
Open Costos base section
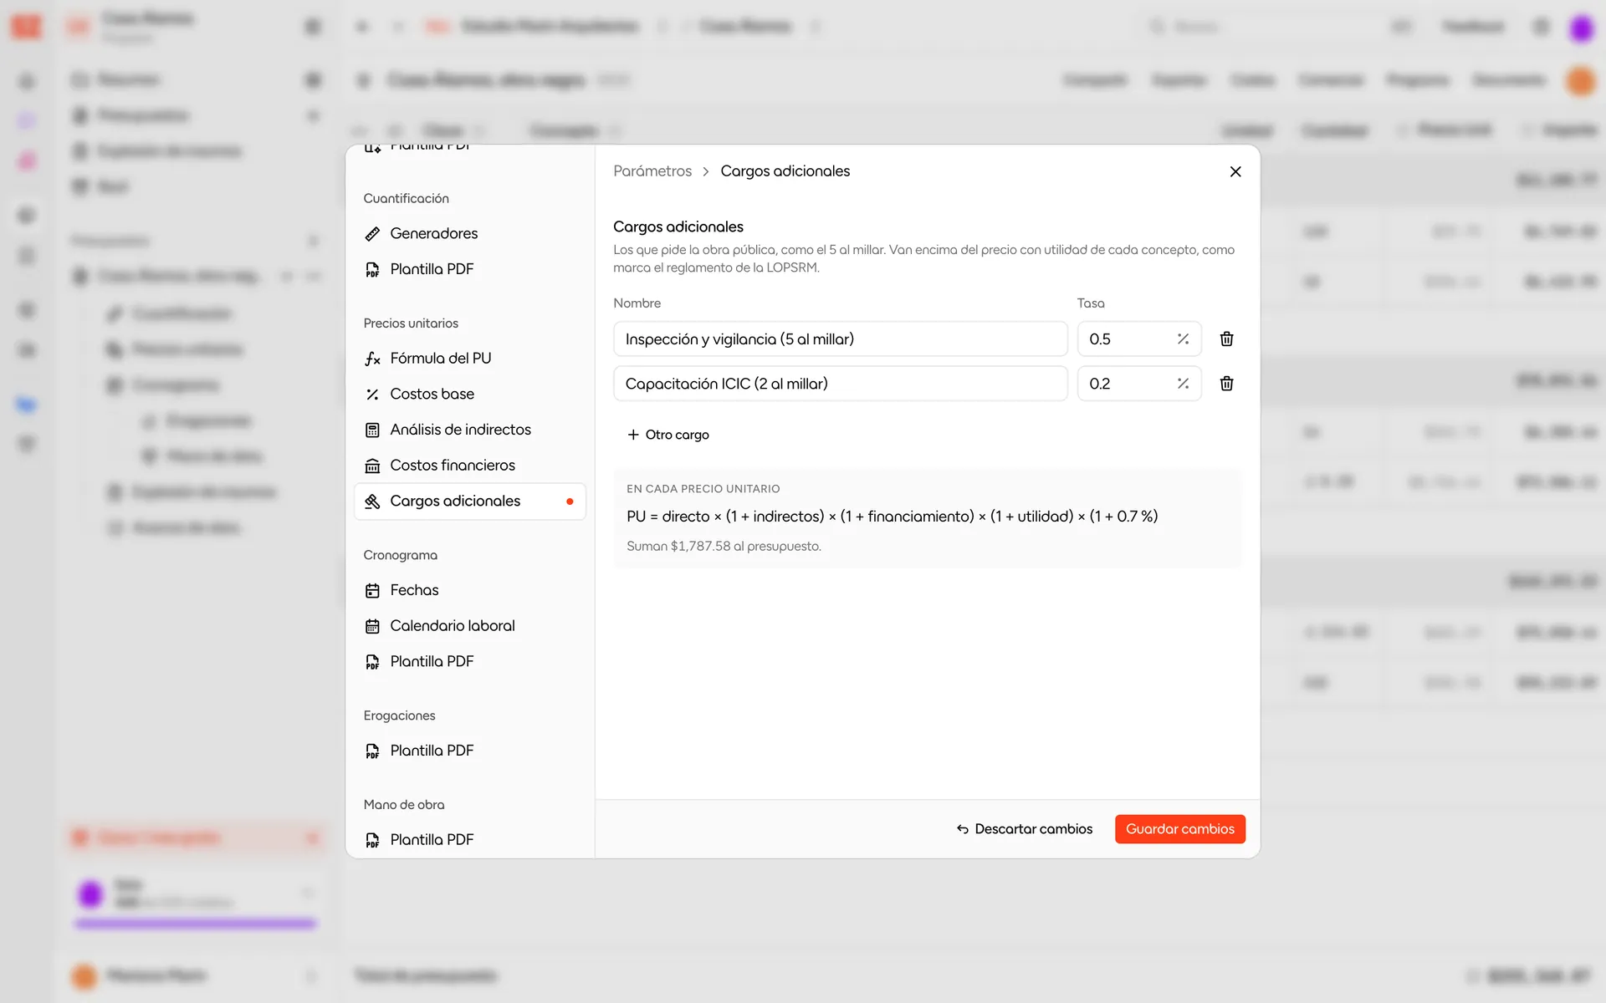tap(470, 394)
